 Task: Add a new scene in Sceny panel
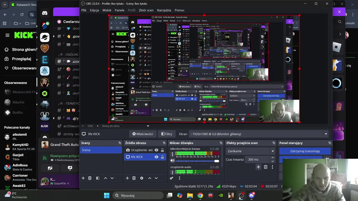point(83,178)
